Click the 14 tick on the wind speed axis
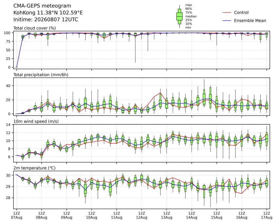Screen dimensions: 276x223 click(9, 125)
